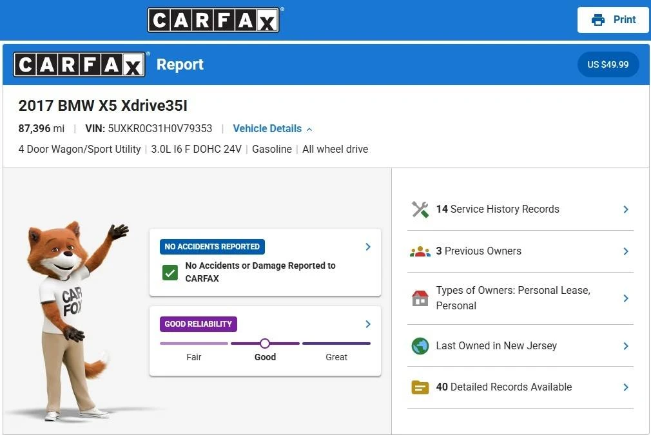
Task: Click the printer icon in Print button
Action: click(598, 19)
